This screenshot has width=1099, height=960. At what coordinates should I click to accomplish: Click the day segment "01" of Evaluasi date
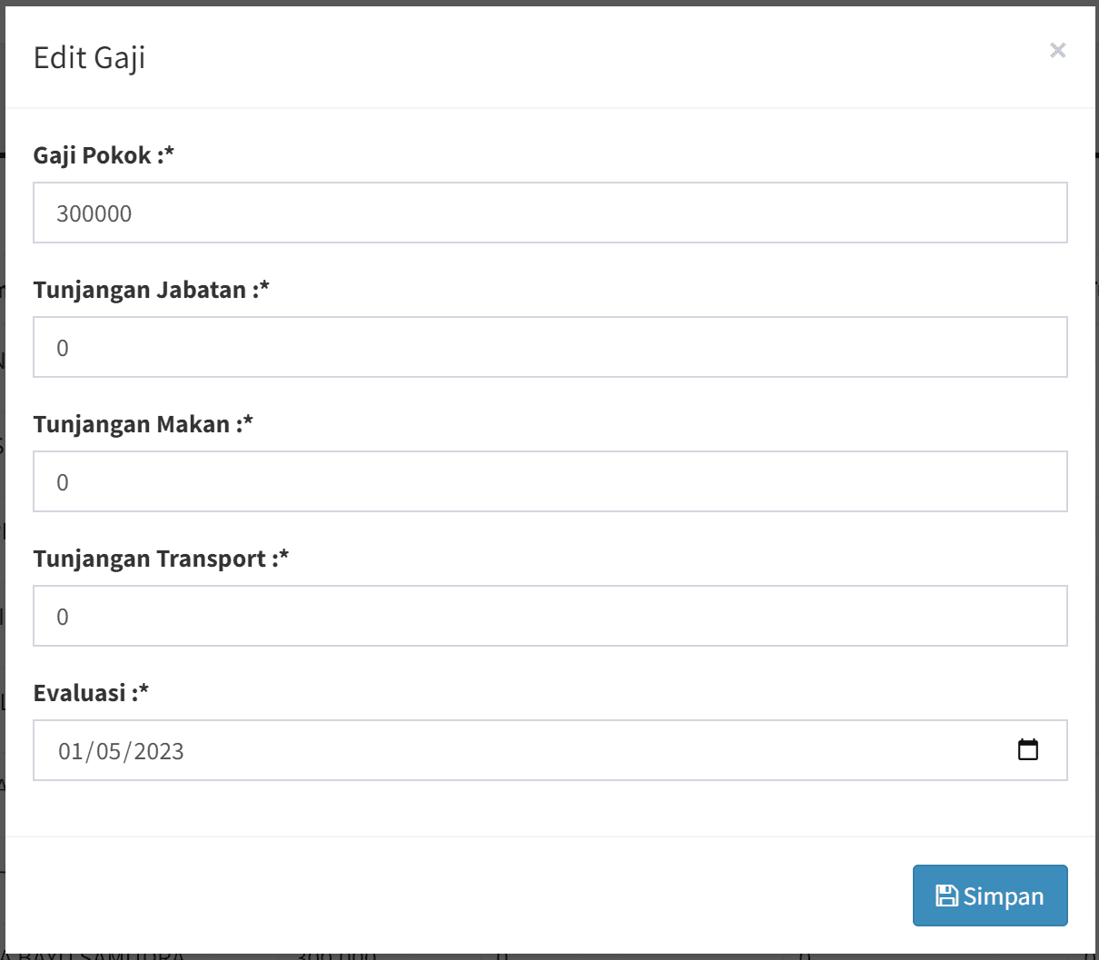point(70,751)
